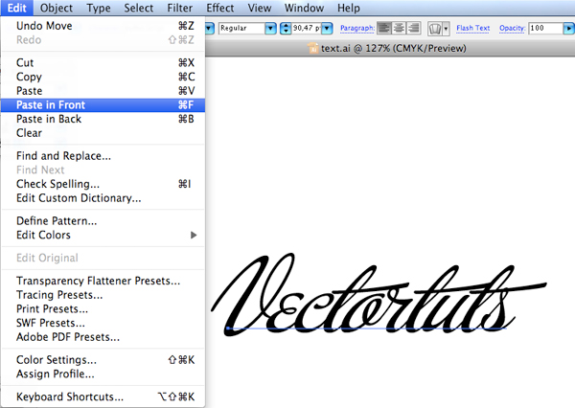Open the Filter menu
Image resolution: width=575 pixels, height=408 pixels.
pos(180,8)
